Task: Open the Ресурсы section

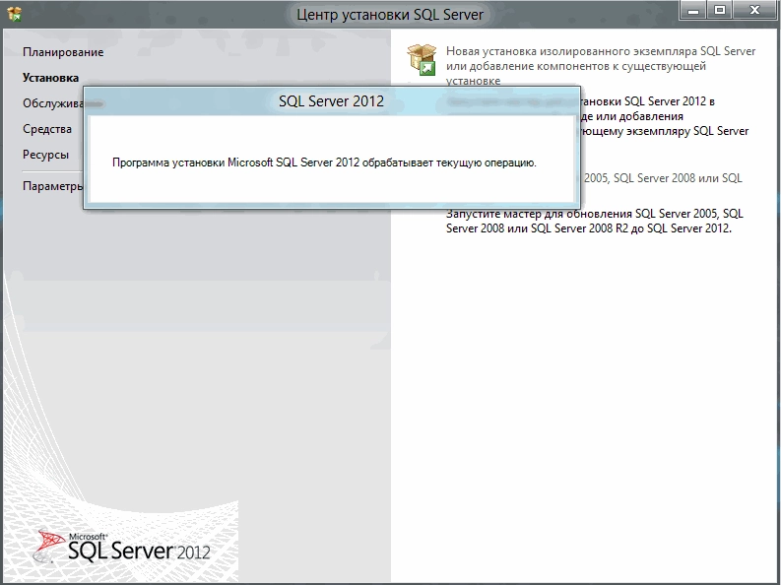Action: point(45,155)
